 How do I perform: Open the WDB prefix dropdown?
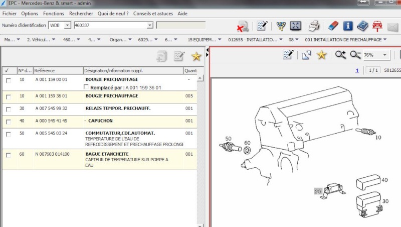[x=67, y=25]
